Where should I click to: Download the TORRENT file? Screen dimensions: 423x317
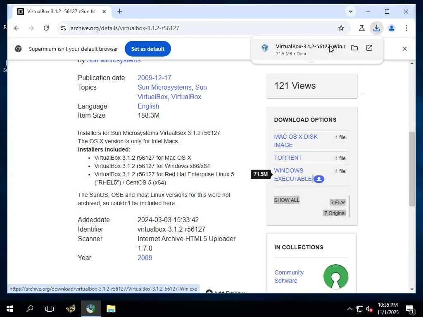pos(288,158)
